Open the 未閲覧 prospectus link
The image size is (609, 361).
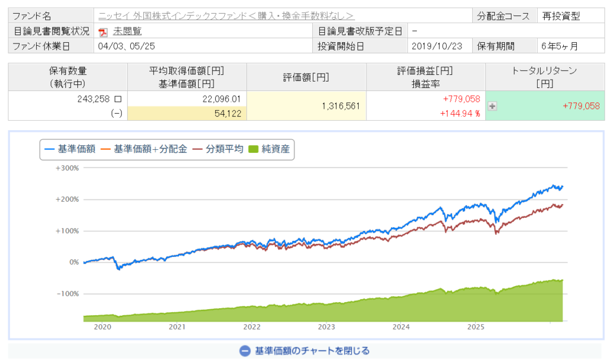(127, 32)
